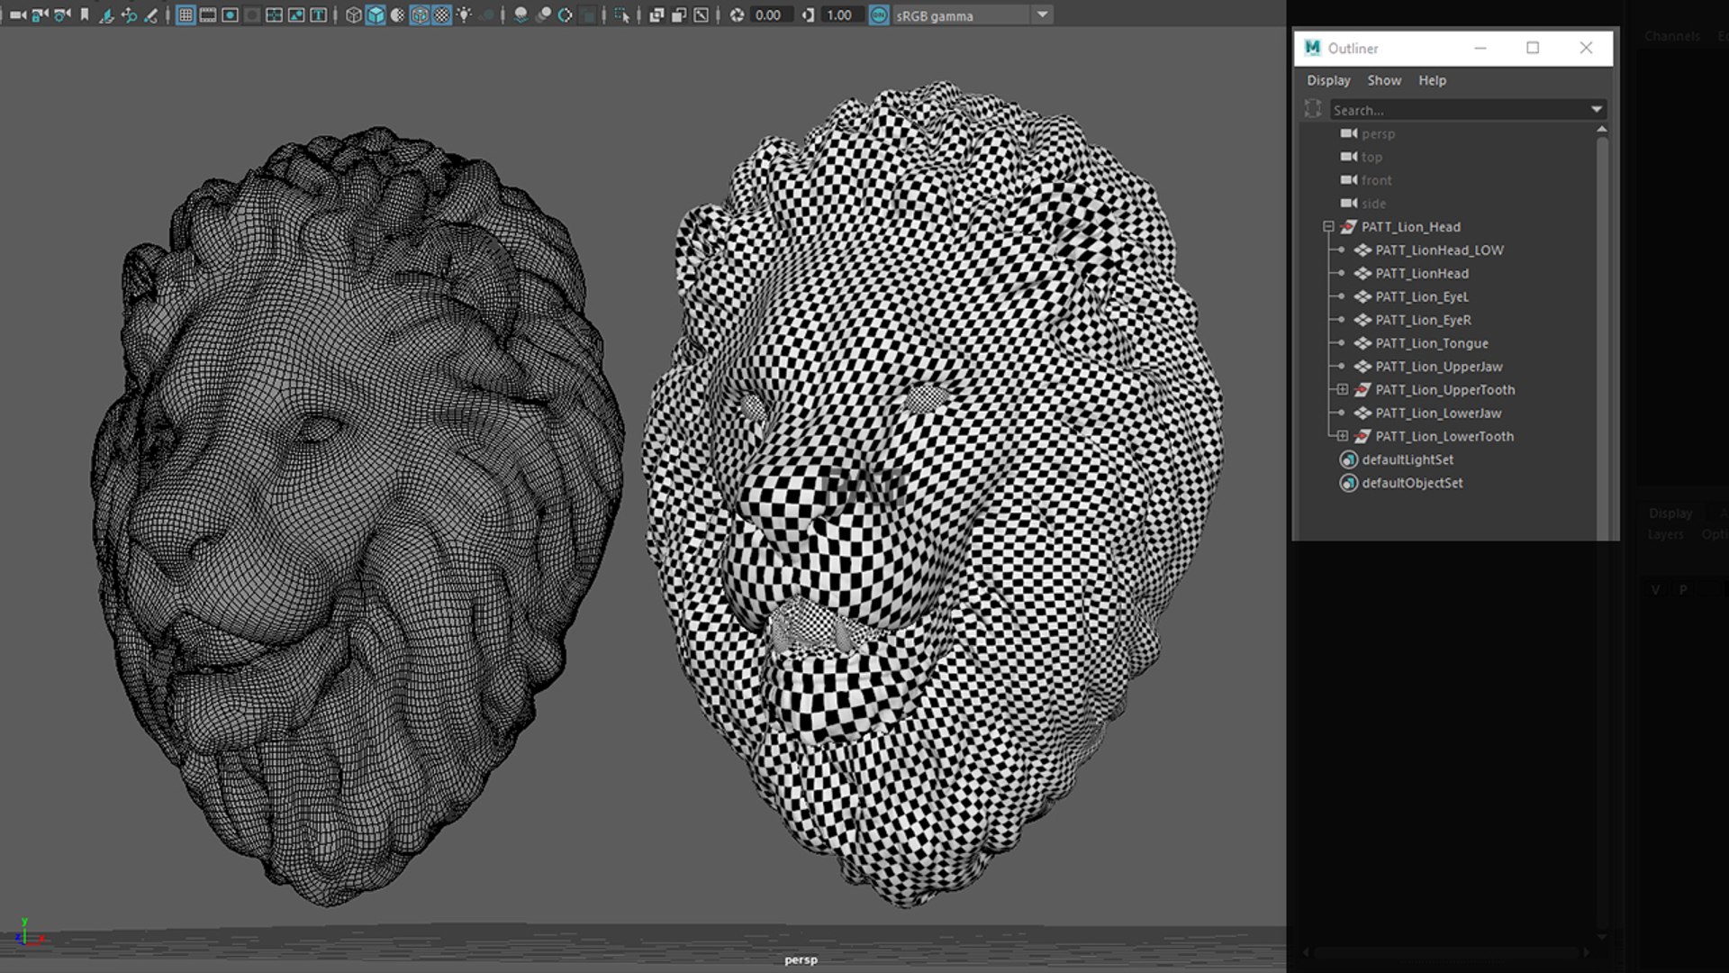Click the Smooth Shade All cube icon

(376, 15)
